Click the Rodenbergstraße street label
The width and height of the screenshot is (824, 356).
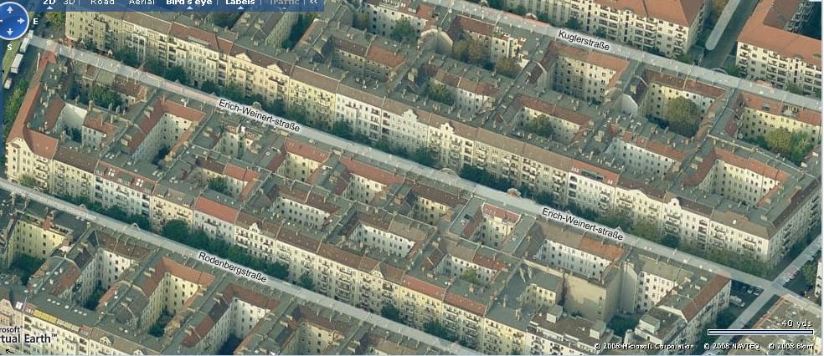(x=232, y=267)
